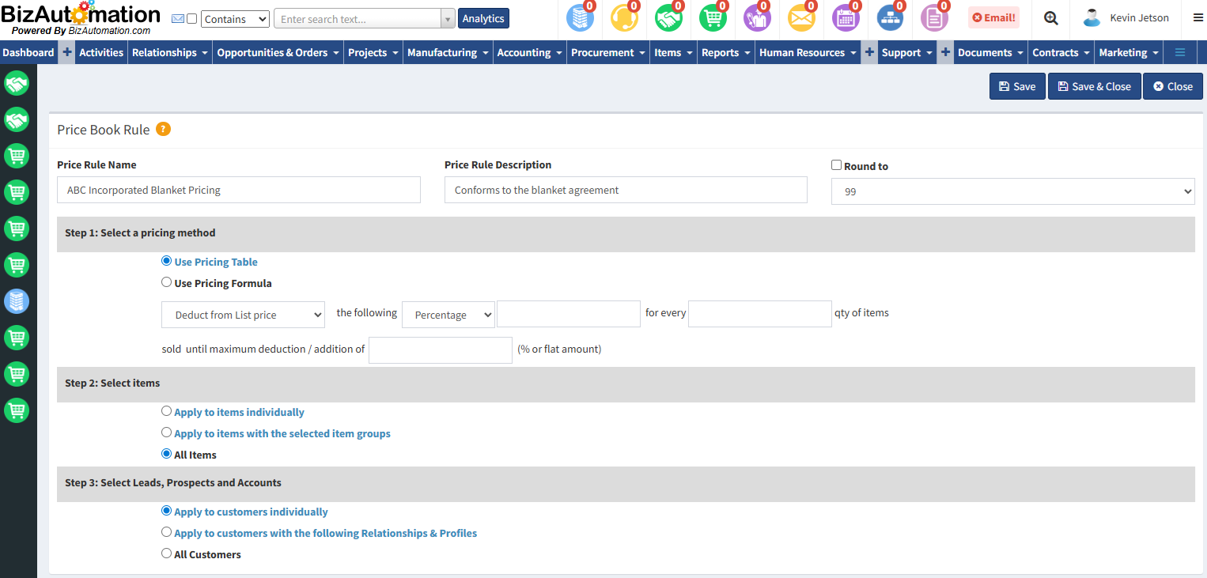
Task: Click the Price Rule Name input field
Action: pyautogui.click(x=239, y=190)
